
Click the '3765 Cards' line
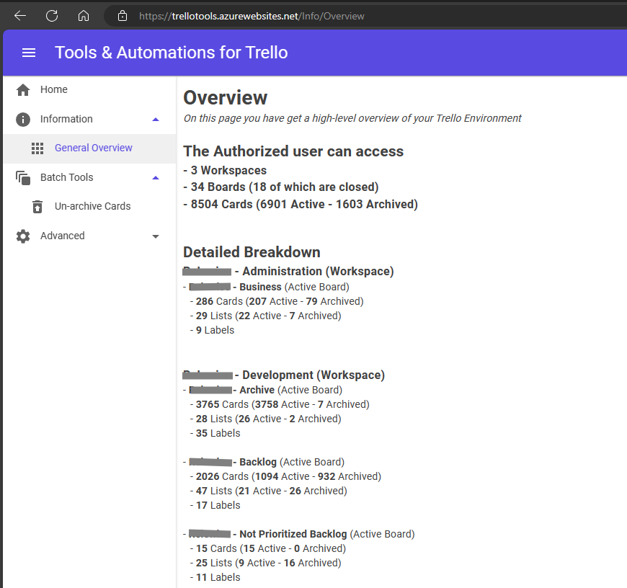280,404
